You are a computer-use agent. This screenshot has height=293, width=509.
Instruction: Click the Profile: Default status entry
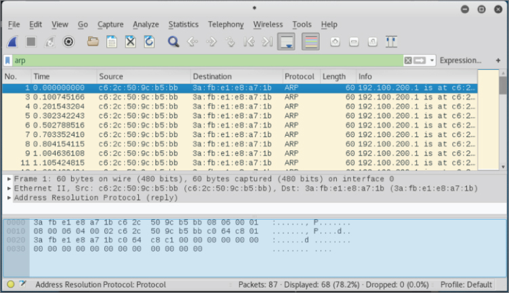point(466,285)
